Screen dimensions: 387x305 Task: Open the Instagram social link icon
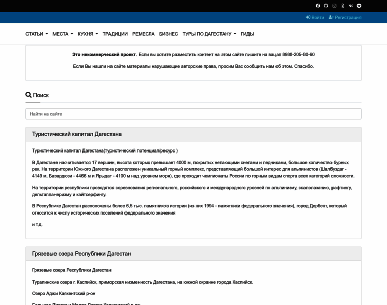pos(334,6)
